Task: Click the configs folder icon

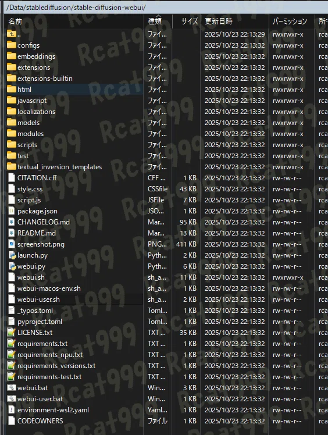Action: click(12, 45)
